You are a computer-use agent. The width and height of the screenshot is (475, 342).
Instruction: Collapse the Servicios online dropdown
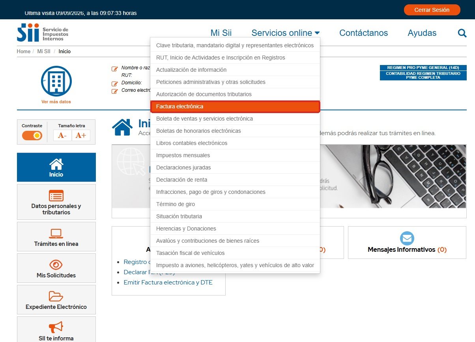pyautogui.click(x=286, y=33)
